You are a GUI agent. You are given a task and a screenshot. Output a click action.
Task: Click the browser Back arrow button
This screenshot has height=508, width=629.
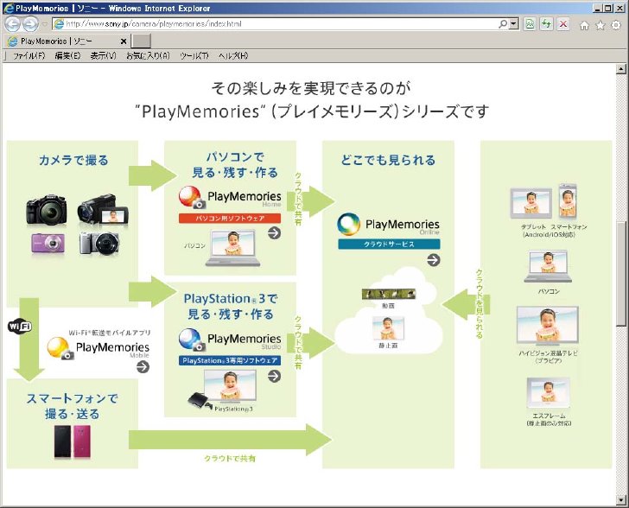[12, 24]
